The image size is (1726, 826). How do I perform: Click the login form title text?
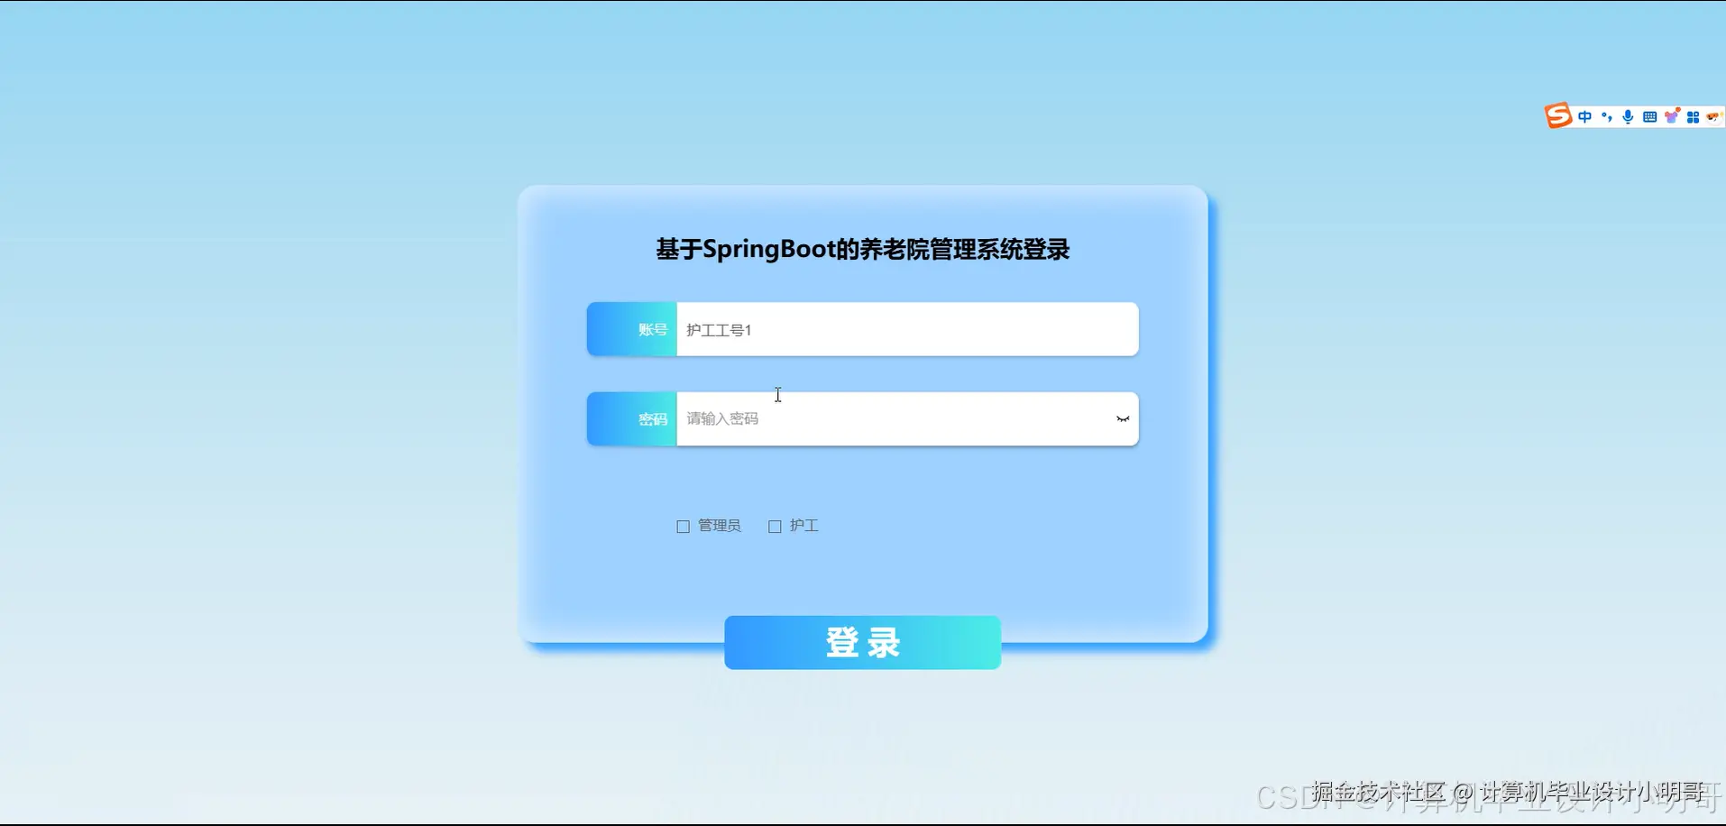tap(862, 249)
